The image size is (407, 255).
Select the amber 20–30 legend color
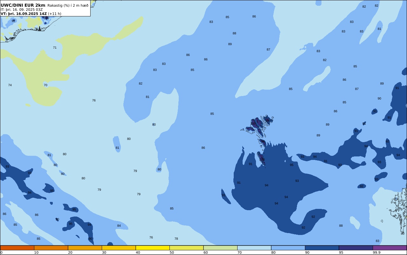click(85, 248)
